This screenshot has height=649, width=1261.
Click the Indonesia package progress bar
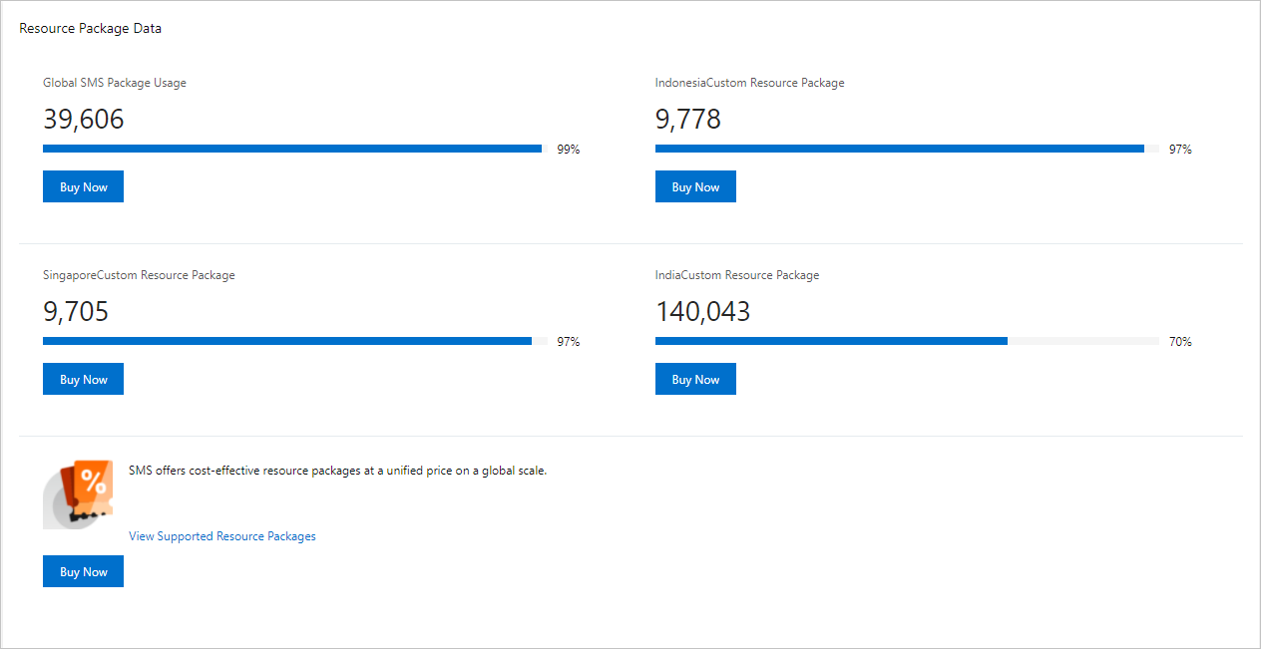pos(906,149)
